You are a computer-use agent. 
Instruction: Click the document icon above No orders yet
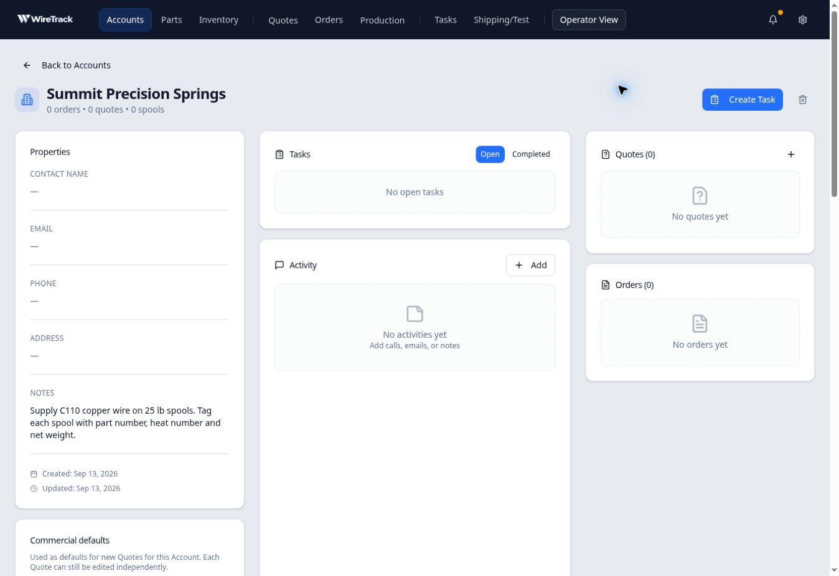tap(700, 323)
